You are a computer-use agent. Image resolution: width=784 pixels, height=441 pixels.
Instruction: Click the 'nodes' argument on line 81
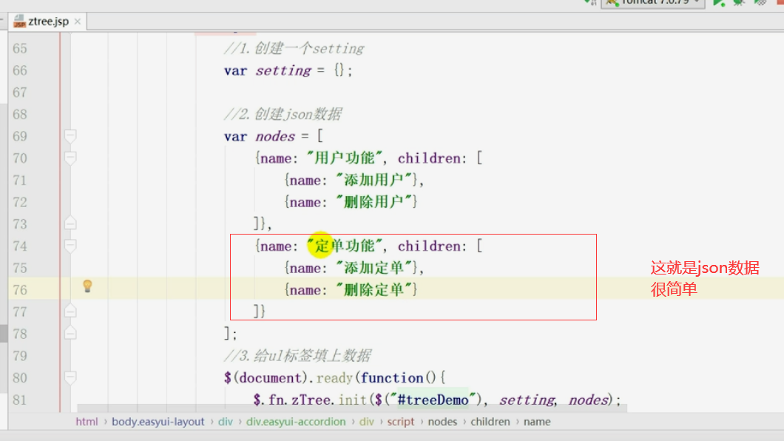(589, 400)
